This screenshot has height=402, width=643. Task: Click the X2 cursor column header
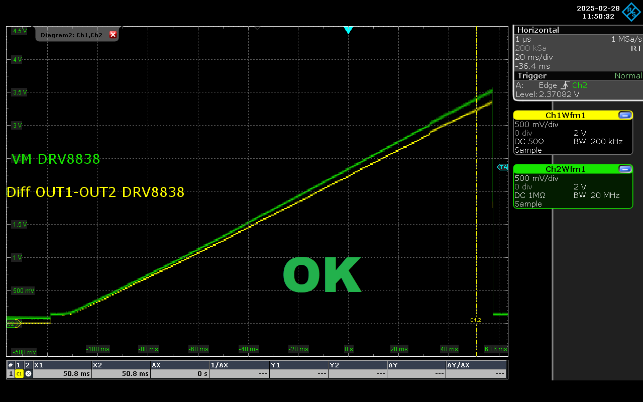[121, 365]
